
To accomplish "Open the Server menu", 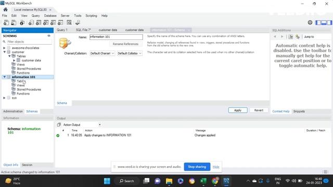I will pyautogui.click(x=65, y=16).
